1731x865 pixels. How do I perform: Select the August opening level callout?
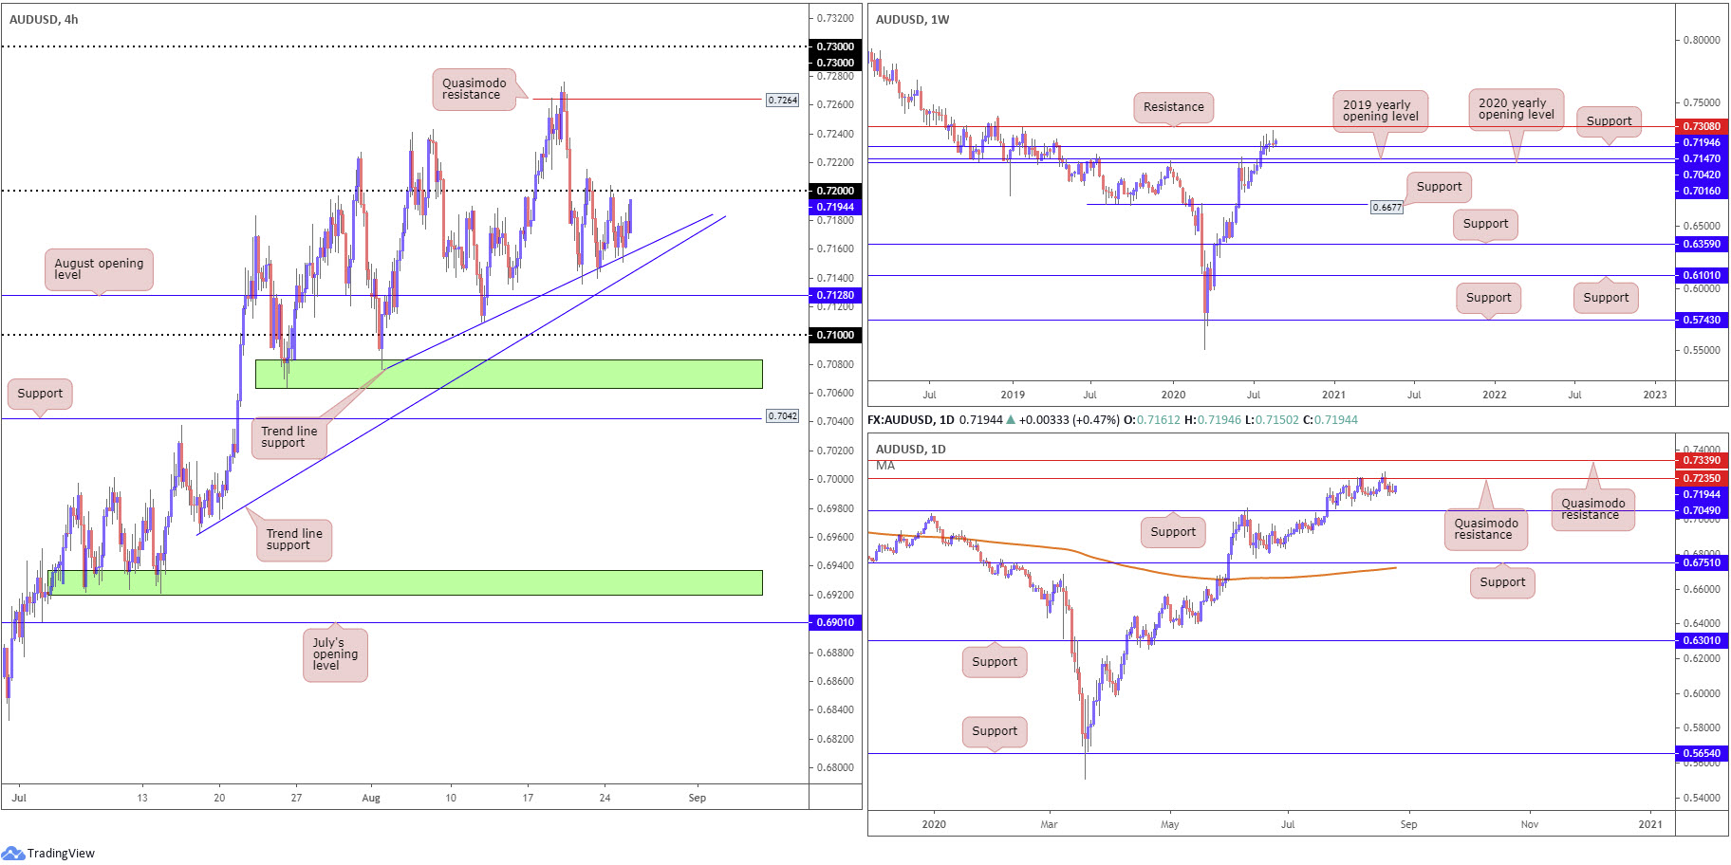(99, 269)
